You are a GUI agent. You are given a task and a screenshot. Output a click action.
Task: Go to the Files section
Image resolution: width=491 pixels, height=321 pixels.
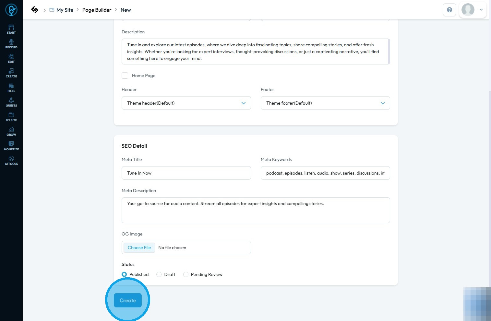point(11,87)
